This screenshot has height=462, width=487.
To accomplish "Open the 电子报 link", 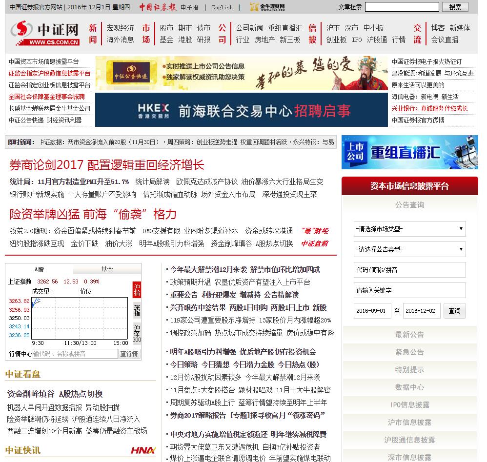I will click(x=189, y=7).
